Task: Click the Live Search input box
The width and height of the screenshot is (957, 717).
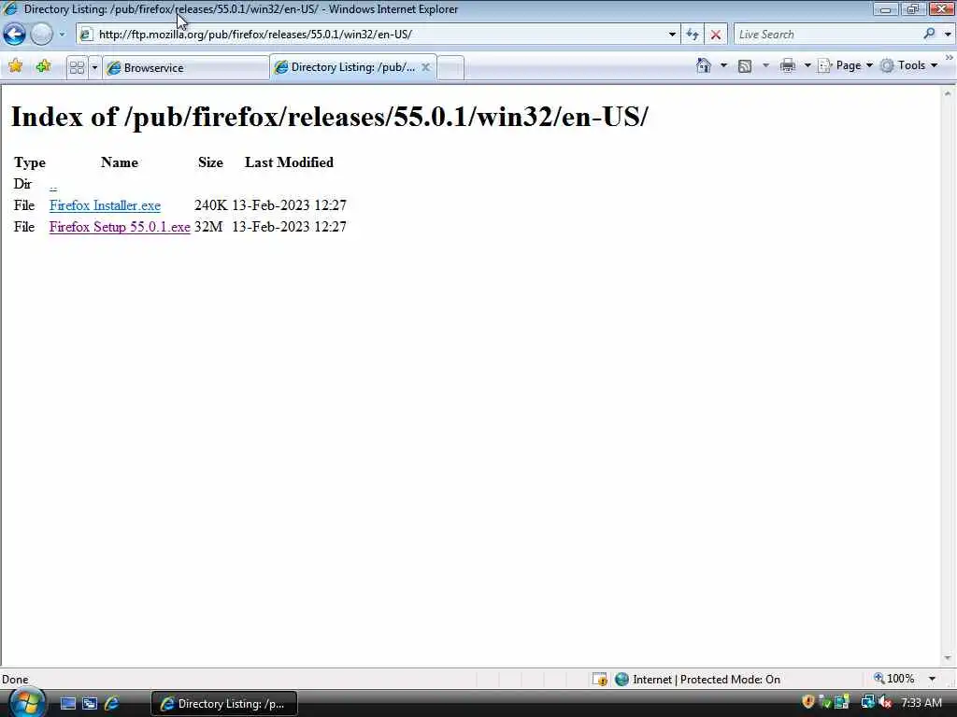Action: click(827, 35)
